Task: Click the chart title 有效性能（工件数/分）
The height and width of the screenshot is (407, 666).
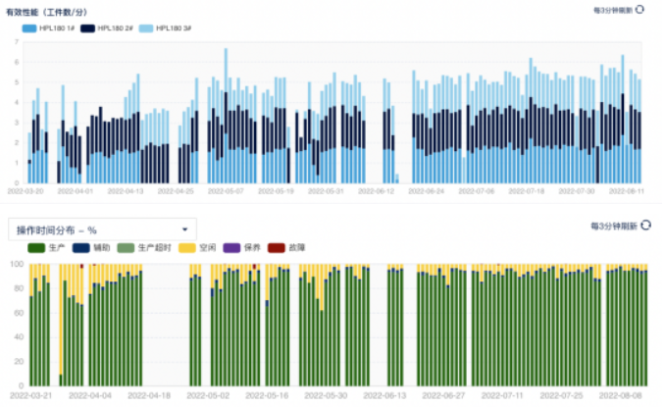Action: click(46, 12)
